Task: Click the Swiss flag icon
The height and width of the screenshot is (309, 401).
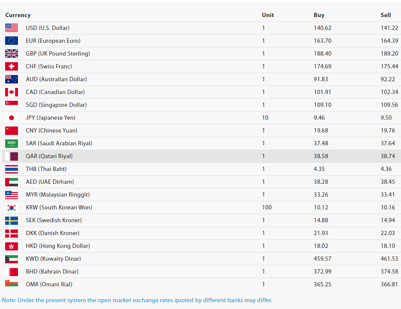Action: 12,66
